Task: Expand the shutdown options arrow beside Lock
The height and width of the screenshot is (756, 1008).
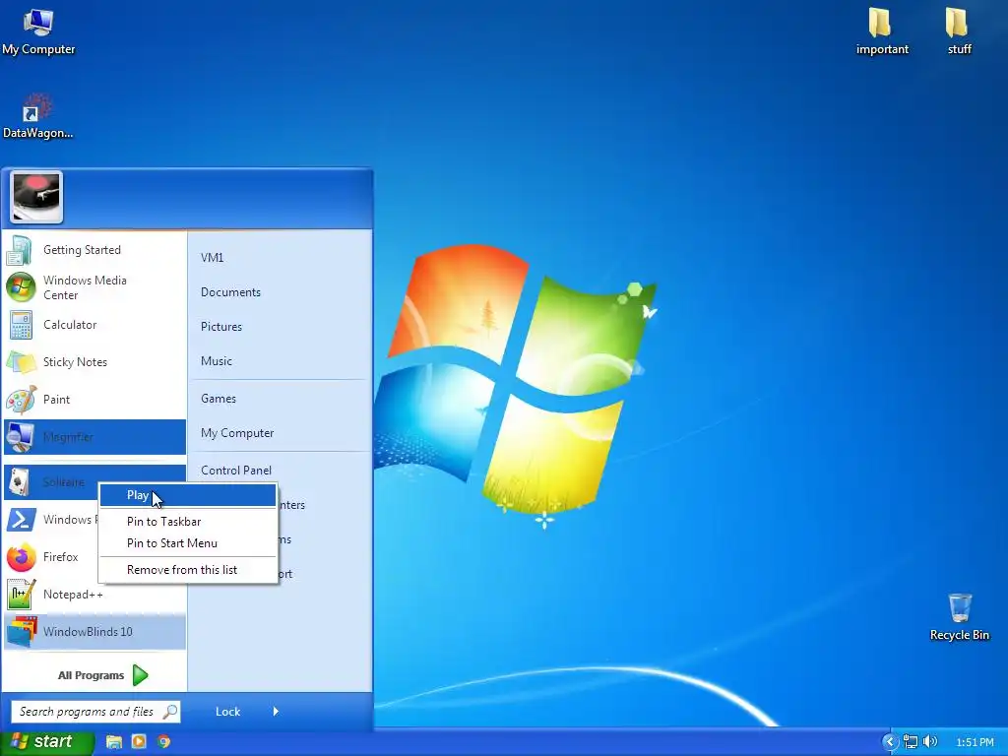Action: click(x=276, y=712)
